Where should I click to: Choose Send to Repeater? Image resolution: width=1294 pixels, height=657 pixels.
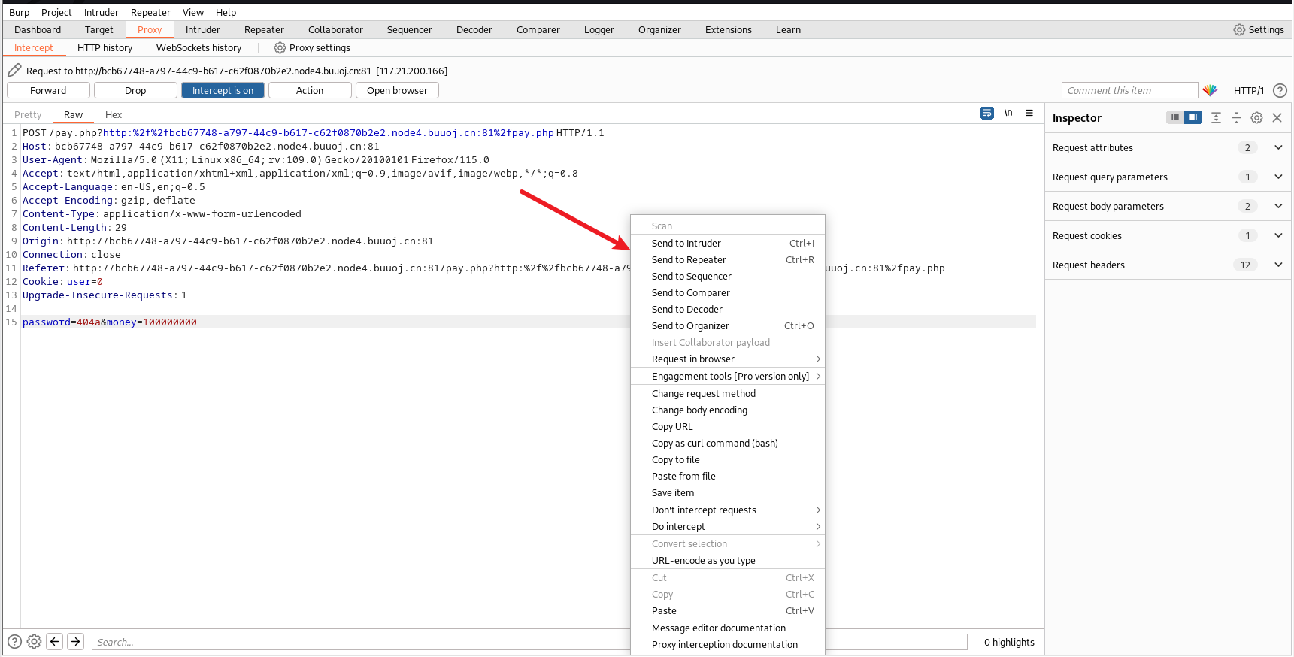click(728, 259)
